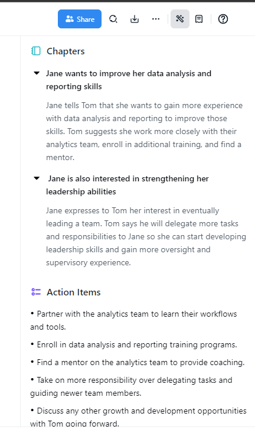Click the blue Share button
Screen dimensions: 255x436
[80, 19]
